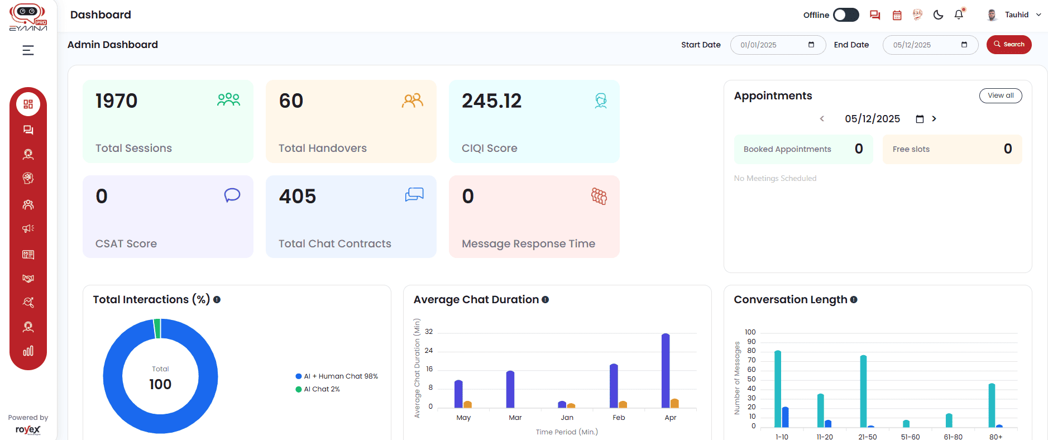
Task: Click the people icon on Total Sessions card
Action: coord(229,100)
